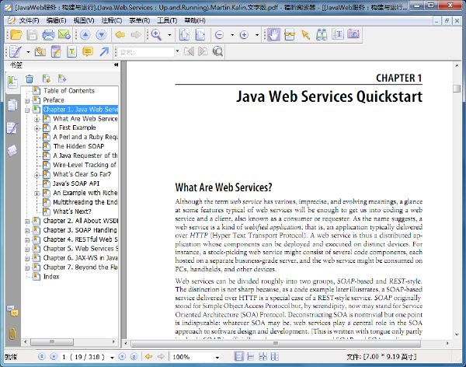Screen dimensions: 466x367
Task: Go to next page with the down arrow
Action: pos(101,35)
